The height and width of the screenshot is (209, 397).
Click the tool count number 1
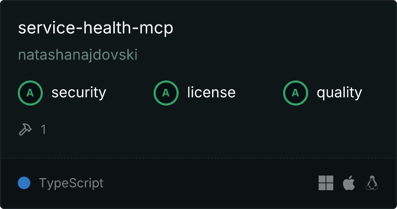pyautogui.click(x=43, y=130)
